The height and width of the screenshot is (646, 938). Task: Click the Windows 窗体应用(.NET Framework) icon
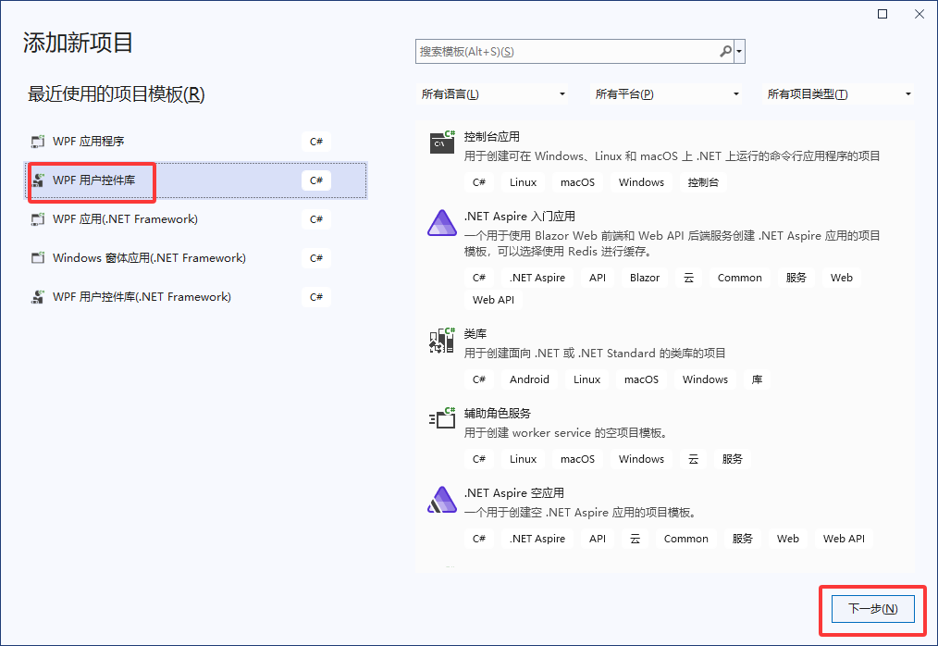(x=37, y=257)
